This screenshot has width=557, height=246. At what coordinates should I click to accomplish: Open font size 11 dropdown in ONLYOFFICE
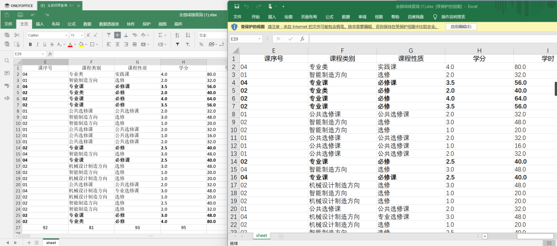click(82, 36)
